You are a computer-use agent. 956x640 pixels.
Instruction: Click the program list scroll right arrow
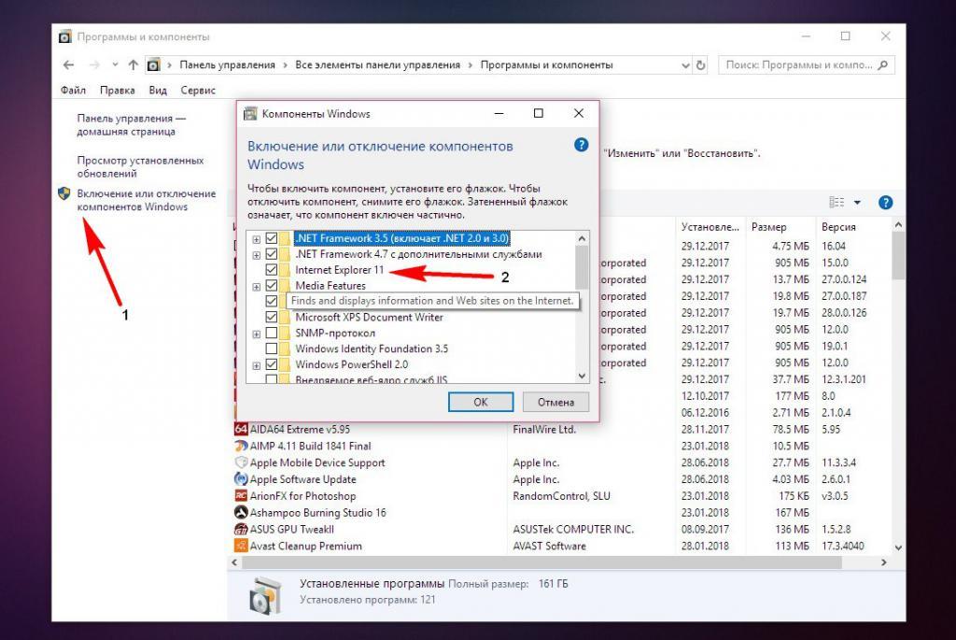(883, 562)
